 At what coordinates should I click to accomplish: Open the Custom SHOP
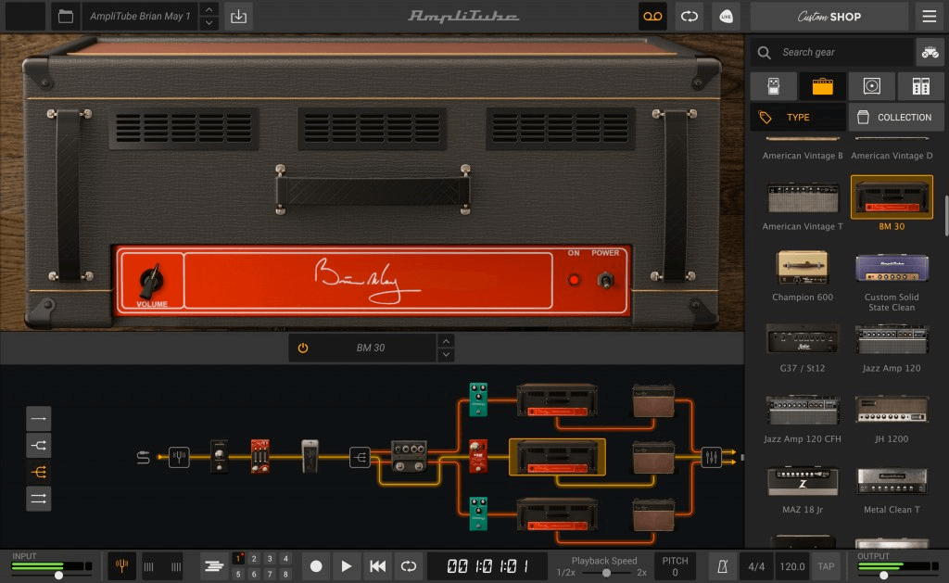[828, 16]
